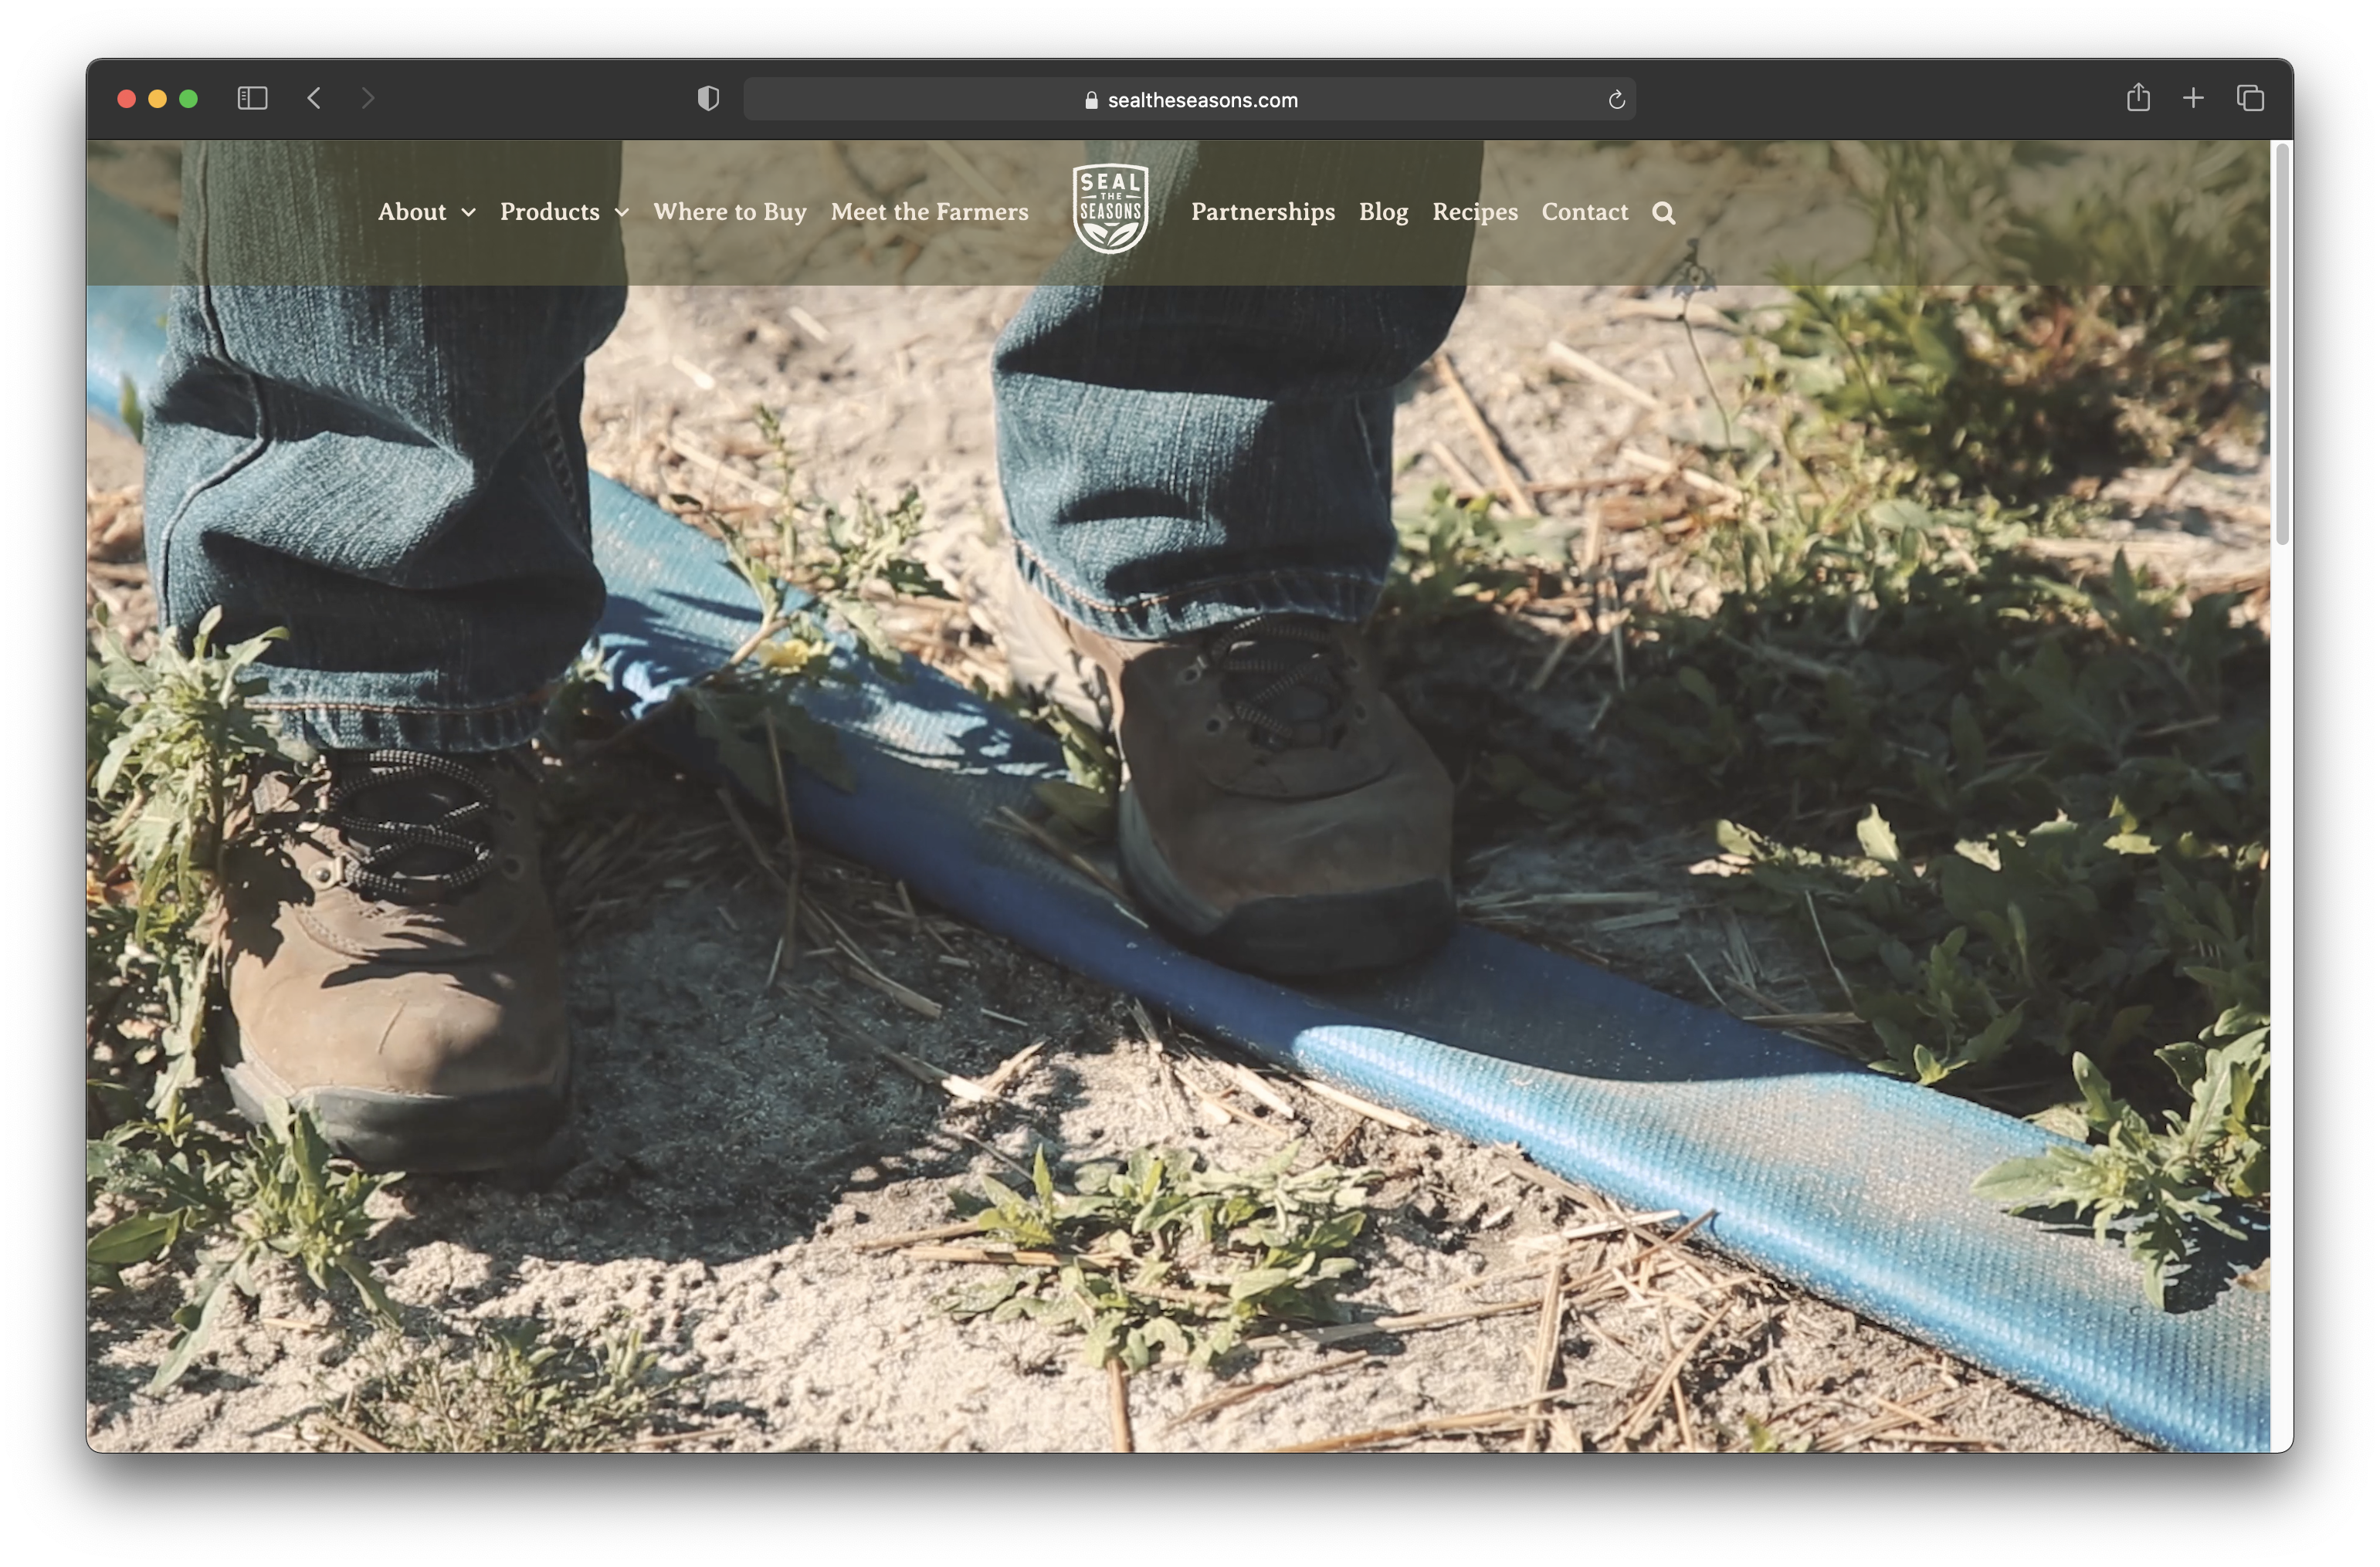2380x1567 pixels.
Task: Click the page vertical scrollbar thumb
Action: point(2282,344)
